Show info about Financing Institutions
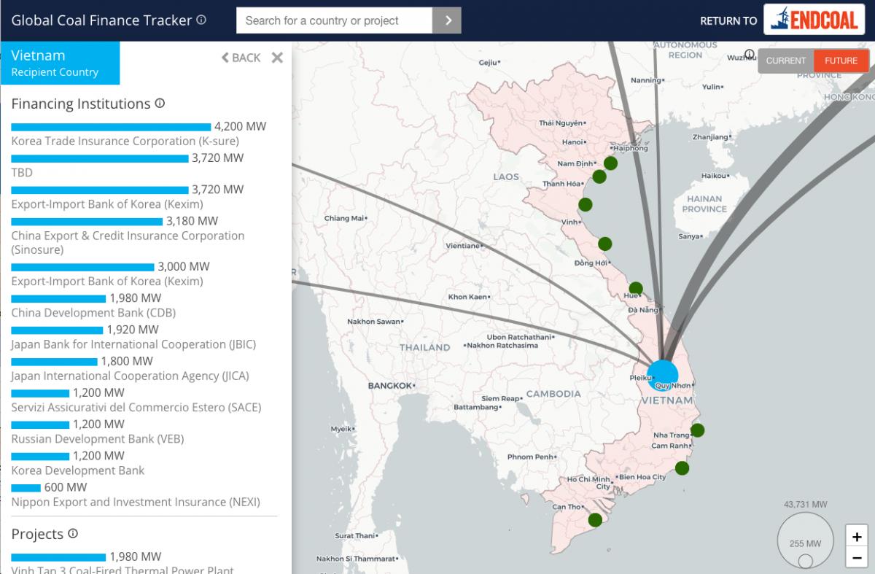 160,104
